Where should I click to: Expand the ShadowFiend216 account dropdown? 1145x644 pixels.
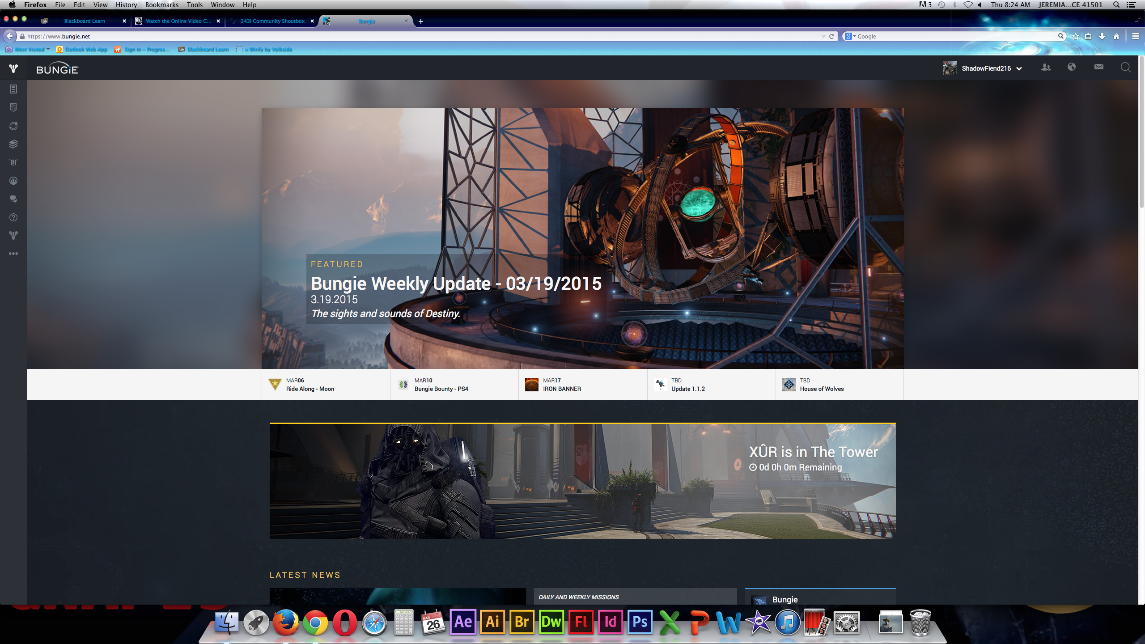[1019, 69]
